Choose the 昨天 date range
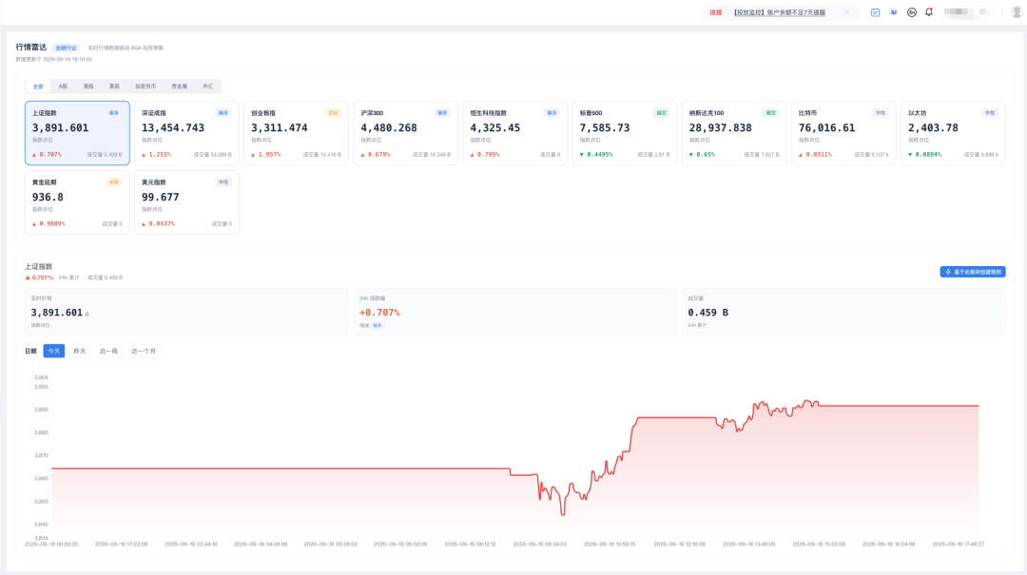This screenshot has width=1027, height=575. click(80, 351)
